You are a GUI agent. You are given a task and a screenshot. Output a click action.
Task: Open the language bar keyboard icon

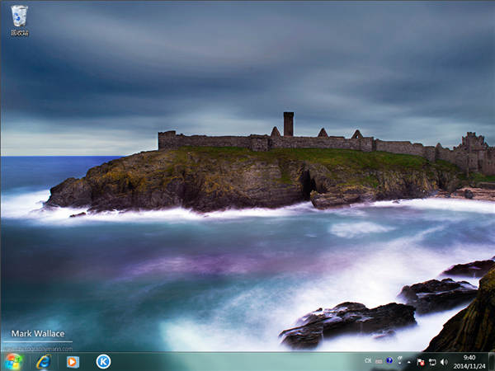click(x=379, y=361)
